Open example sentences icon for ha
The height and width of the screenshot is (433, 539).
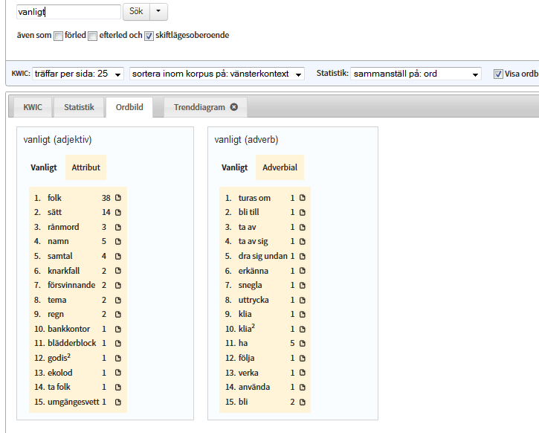pyautogui.click(x=303, y=343)
